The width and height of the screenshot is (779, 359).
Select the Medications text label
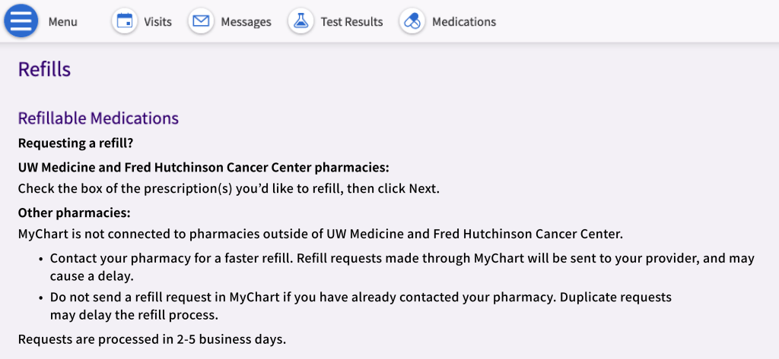464,22
